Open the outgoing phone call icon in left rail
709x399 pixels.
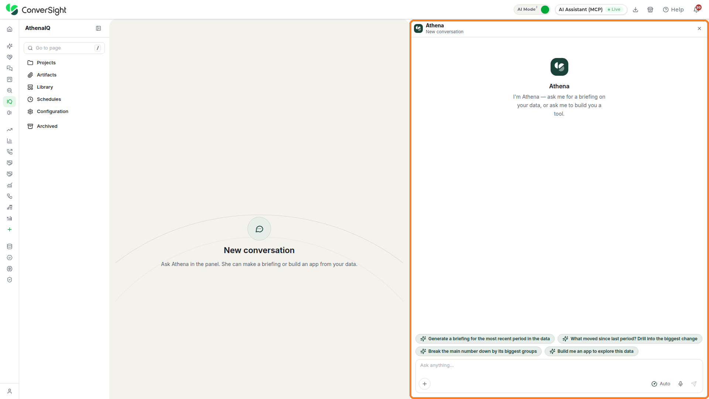click(10, 152)
